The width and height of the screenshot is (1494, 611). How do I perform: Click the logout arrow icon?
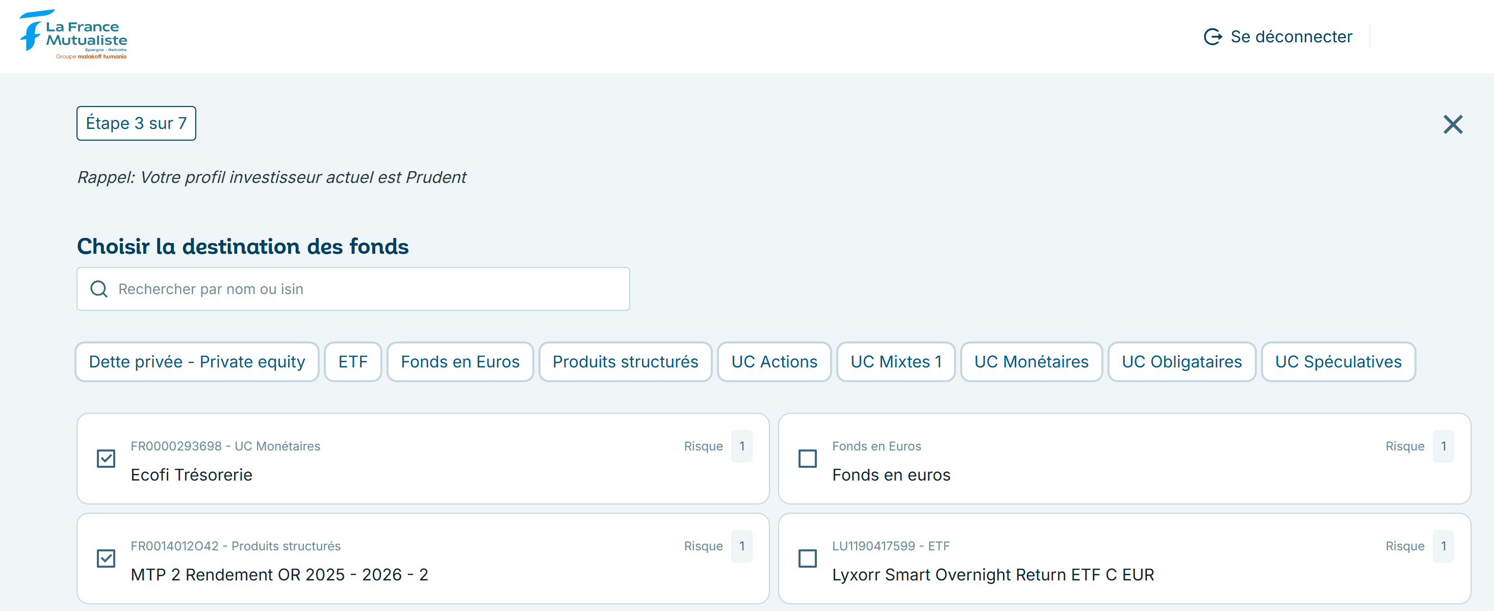(x=1212, y=37)
